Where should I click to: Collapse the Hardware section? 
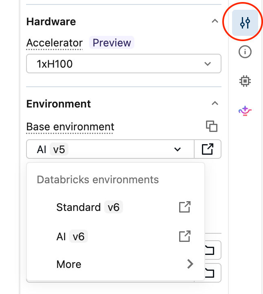point(215,21)
